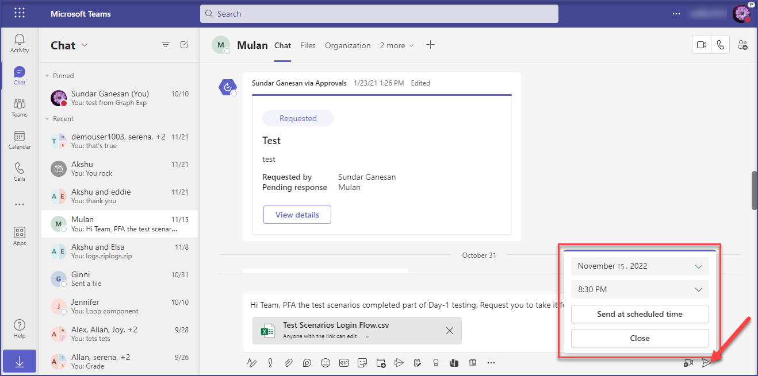Image resolution: width=758 pixels, height=376 pixels.
Task: Collapse the Pinned chats section
Action: [47, 76]
